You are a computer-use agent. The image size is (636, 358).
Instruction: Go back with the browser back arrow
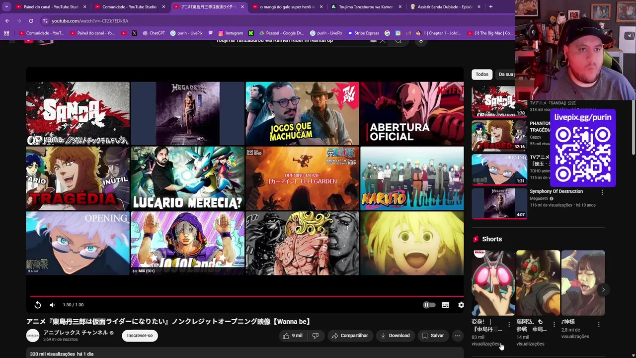[7, 21]
